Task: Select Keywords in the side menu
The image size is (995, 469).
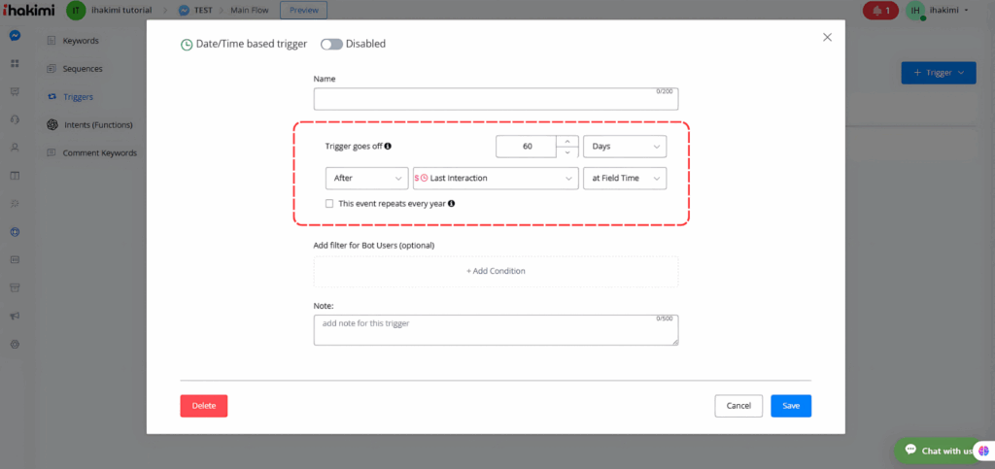Action: coord(80,42)
